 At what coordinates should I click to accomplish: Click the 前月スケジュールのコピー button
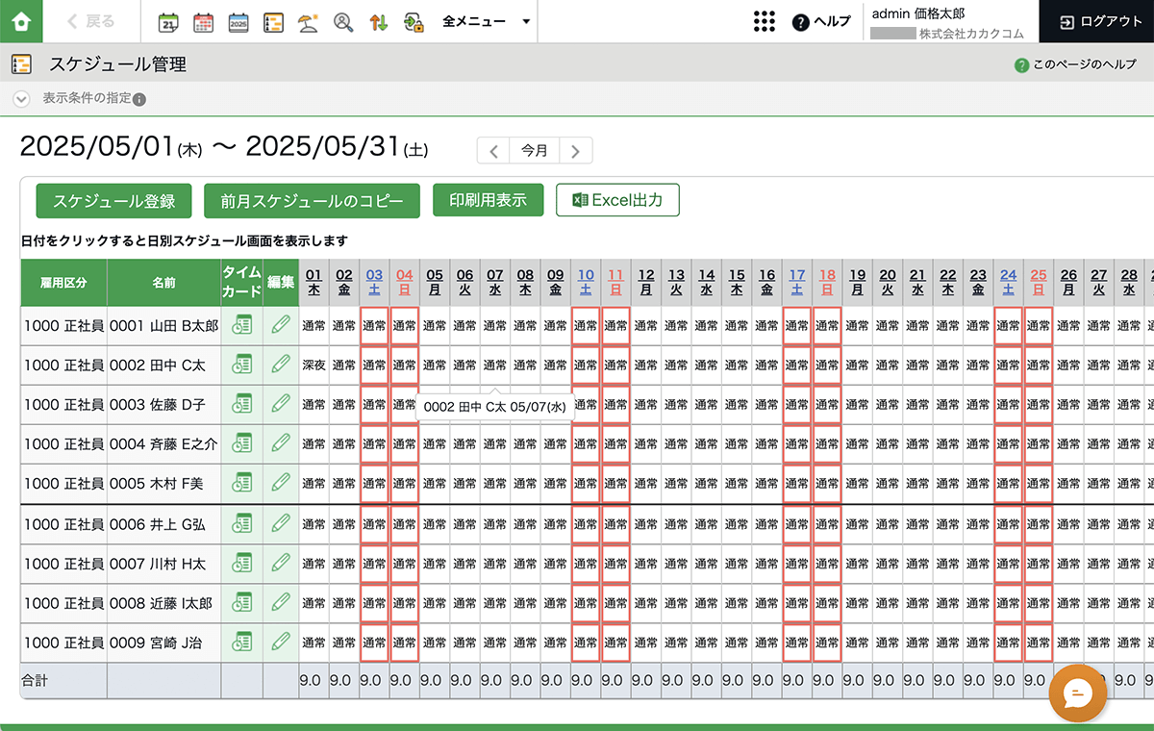(x=312, y=201)
